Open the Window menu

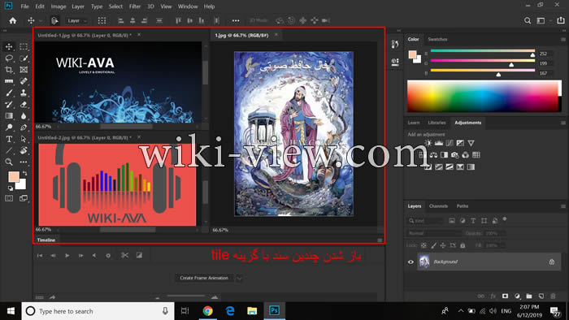click(188, 6)
